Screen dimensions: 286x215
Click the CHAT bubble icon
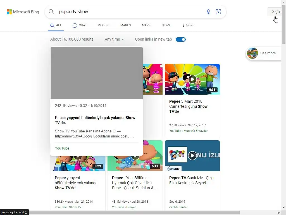click(x=75, y=25)
